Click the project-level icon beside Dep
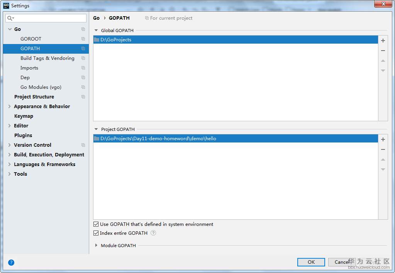This screenshot has height=273, width=395. pos(83,77)
